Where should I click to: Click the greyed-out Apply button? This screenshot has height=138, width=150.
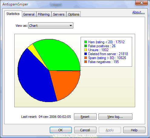(x=110, y=130)
